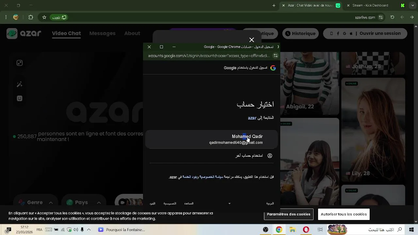Show hidden system tray icons
Viewport: 418px width, 235px height.
pos(88,230)
